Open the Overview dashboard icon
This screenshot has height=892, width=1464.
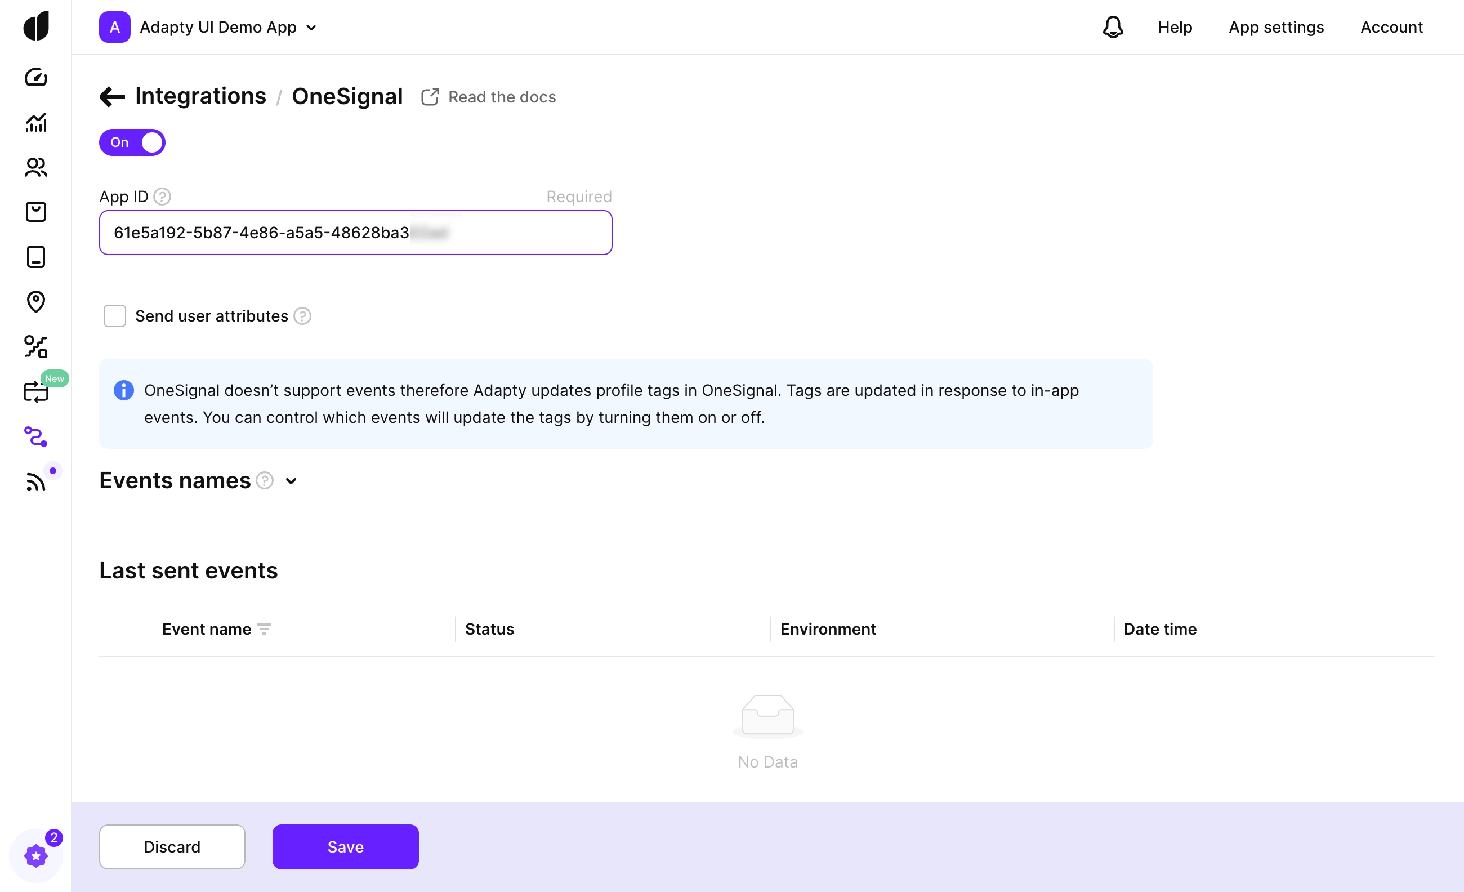tap(35, 76)
